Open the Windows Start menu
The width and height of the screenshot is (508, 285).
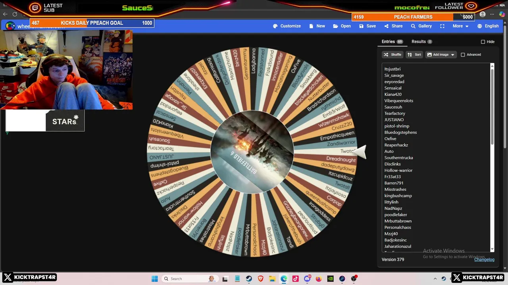point(155,279)
